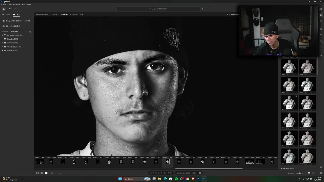Open the versions history icon
This screenshot has height=182, width=324.
(321, 55)
